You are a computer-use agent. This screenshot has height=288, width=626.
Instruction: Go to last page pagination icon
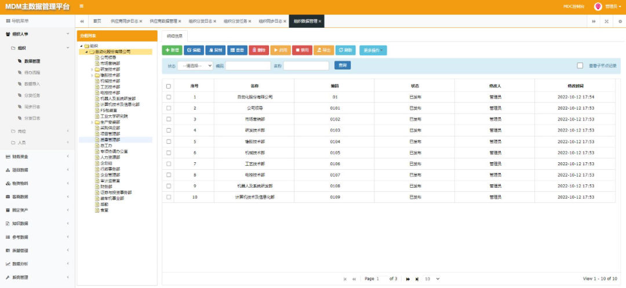coord(417,279)
